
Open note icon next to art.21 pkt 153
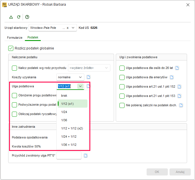tap(179, 96)
